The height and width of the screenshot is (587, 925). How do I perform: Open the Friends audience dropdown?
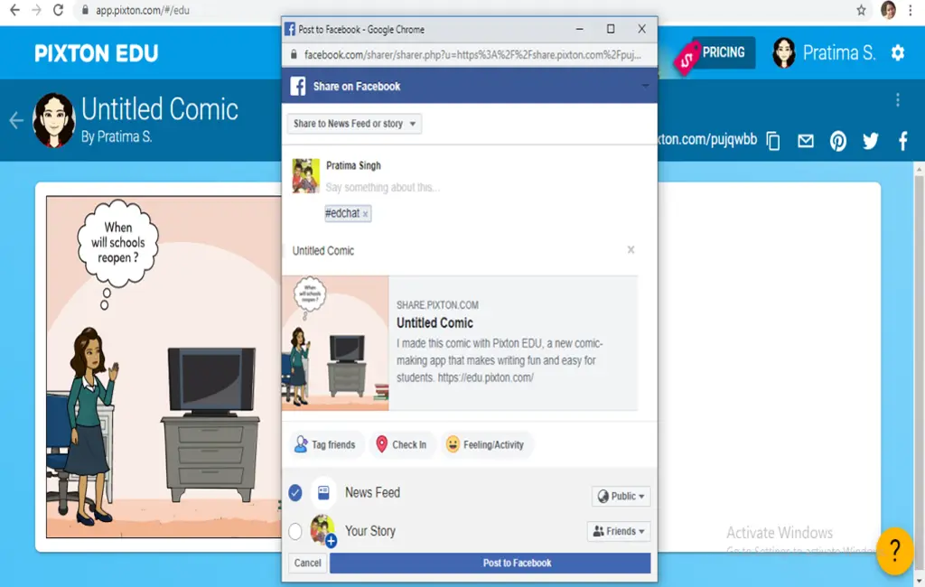click(619, 532)
